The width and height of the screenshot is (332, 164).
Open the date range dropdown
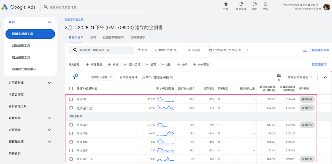pos(229,50)
